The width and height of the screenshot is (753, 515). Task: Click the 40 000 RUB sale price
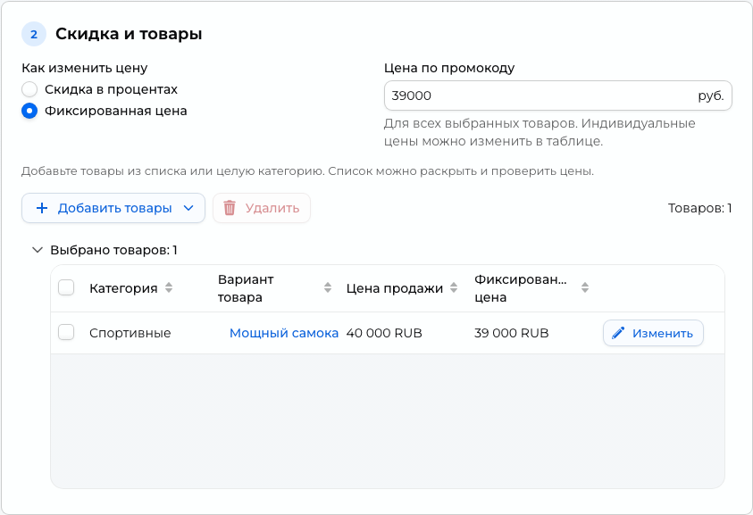click(384, 333)
